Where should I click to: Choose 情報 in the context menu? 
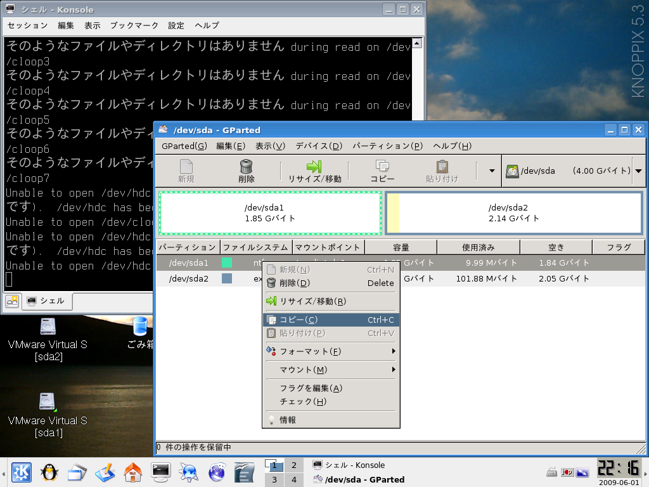tap(331, 420)
